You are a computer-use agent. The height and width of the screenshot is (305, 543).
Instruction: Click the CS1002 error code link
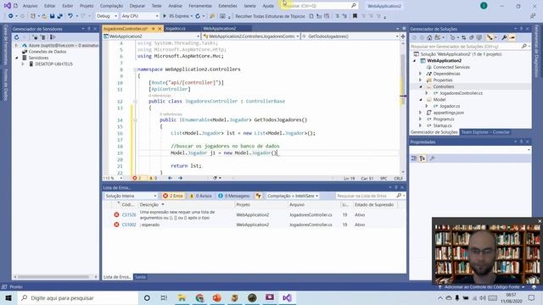129,225
